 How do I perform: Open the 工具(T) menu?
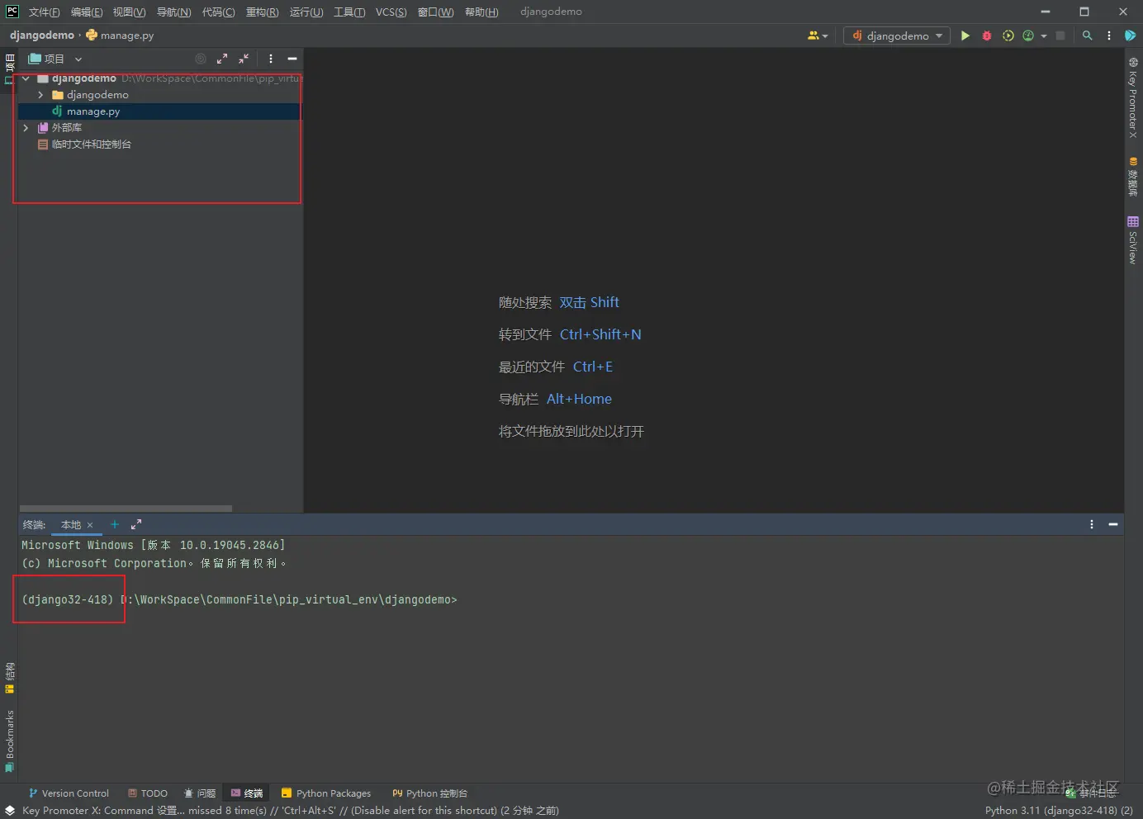tap(349, 12)
